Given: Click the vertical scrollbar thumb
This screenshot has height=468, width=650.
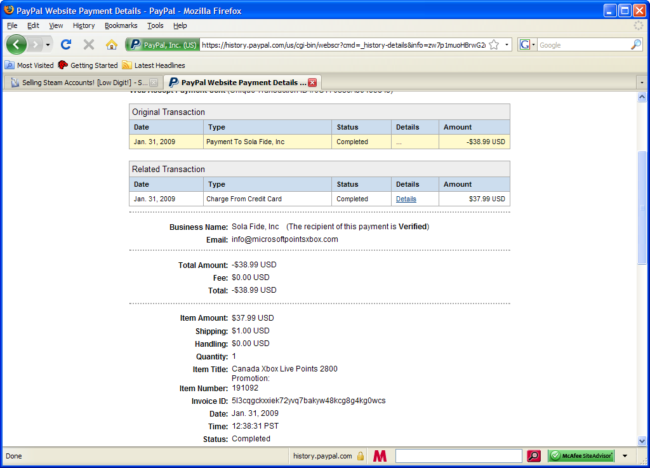Looking at the screenshot, I should pyautogui.click(x=642, y=207).
